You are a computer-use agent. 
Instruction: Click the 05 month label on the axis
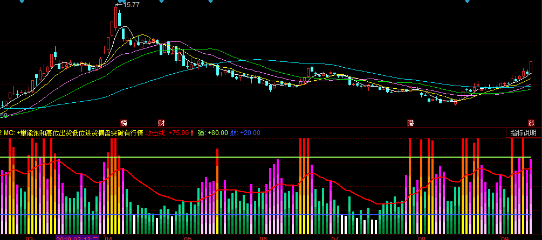[188, 237]
